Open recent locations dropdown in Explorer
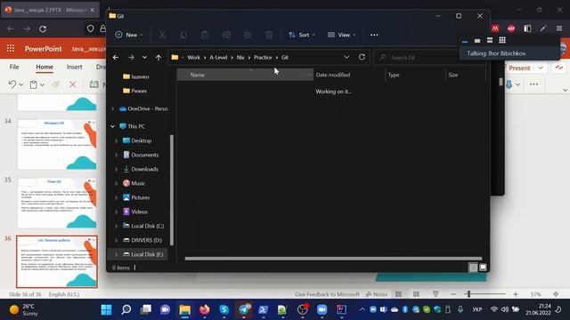 coord(144,57)
